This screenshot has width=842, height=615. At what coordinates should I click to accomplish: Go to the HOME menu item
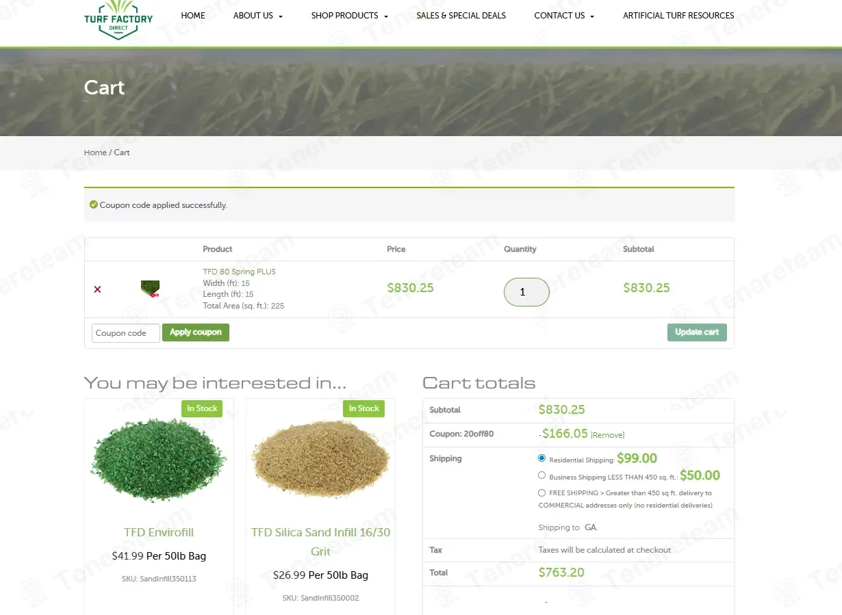(193, 15)
